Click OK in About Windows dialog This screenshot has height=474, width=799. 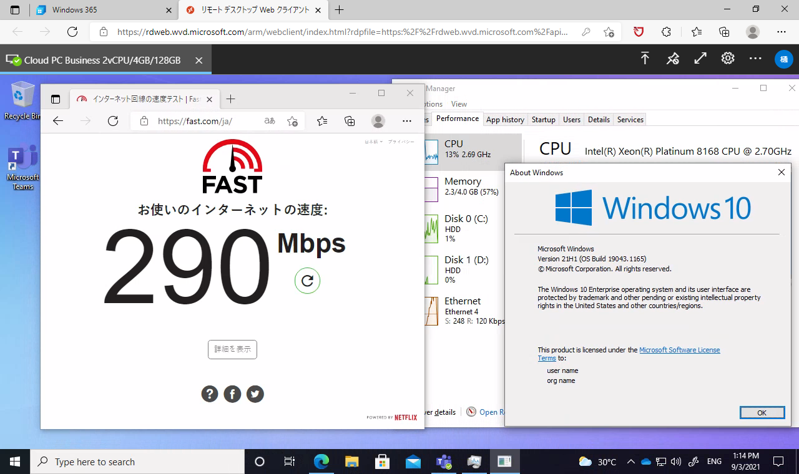[x=762, y=413]
